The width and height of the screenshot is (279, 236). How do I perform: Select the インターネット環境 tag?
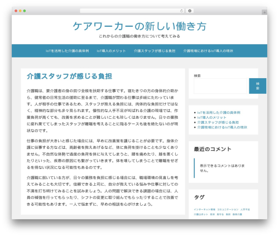[204, 209]
